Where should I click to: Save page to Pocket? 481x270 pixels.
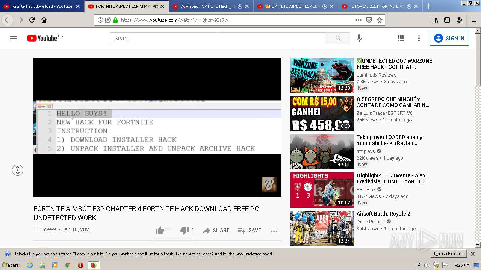pyautogui.click(x=369, y=20)
